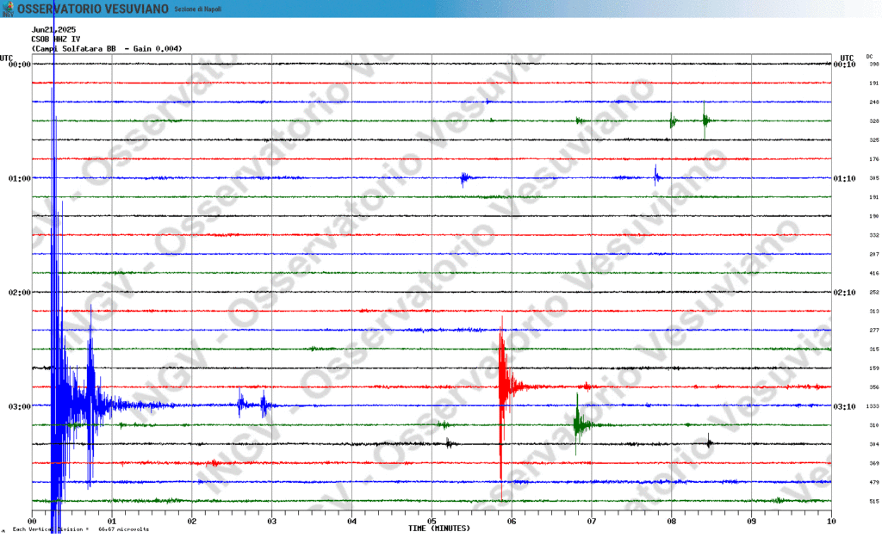Click minute 03 on the time axis
Screen dimensions: 882x538
(x=271, y=521)
